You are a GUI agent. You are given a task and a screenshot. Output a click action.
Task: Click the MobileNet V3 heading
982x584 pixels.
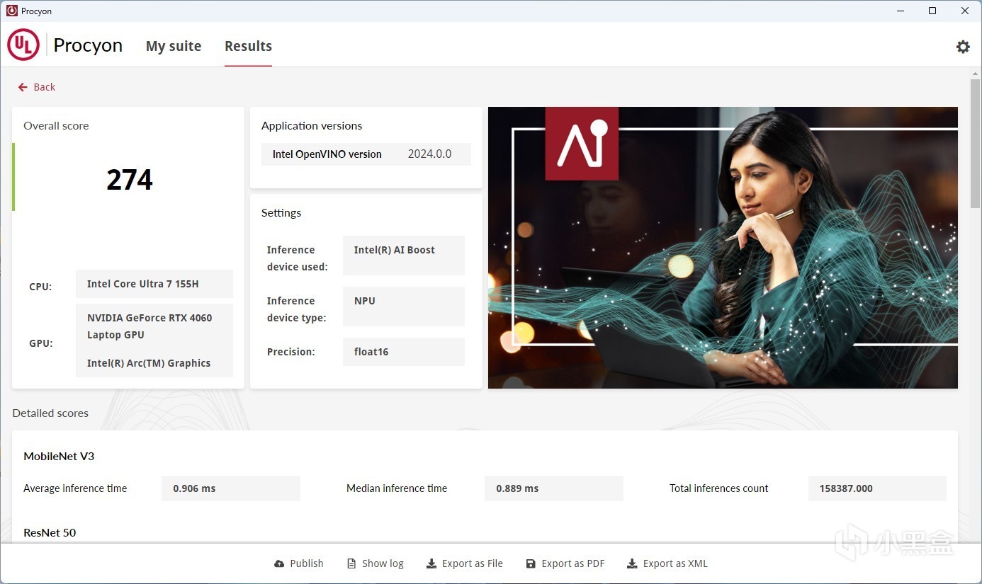coord(59,457)
